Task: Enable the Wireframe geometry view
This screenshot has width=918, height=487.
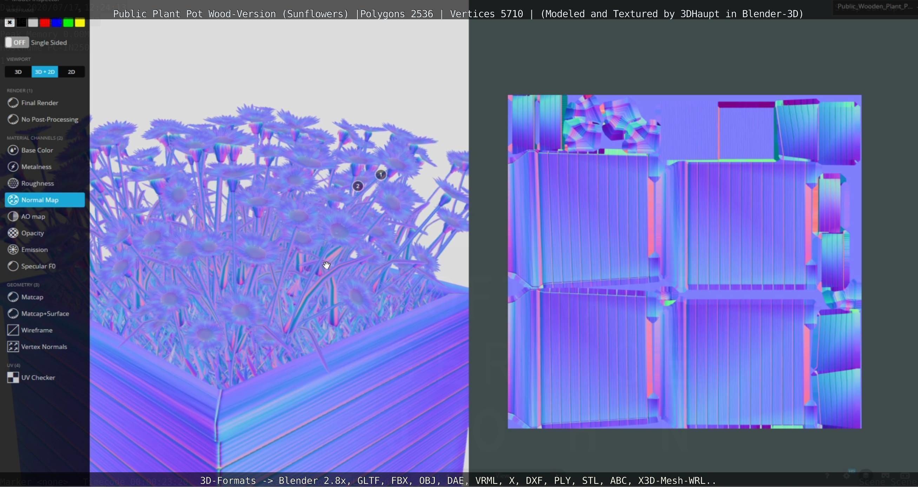Action: [x=37, y=330]
